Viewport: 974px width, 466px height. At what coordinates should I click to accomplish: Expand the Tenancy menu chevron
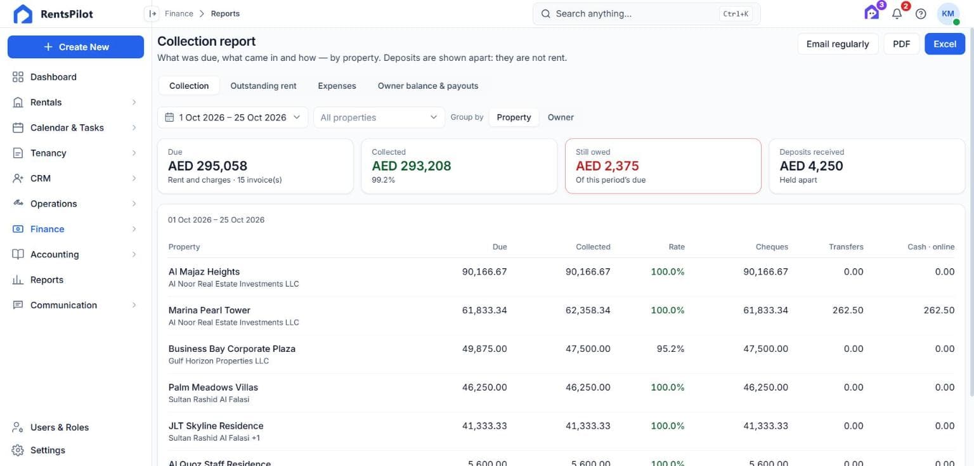(x=134, y=153)
